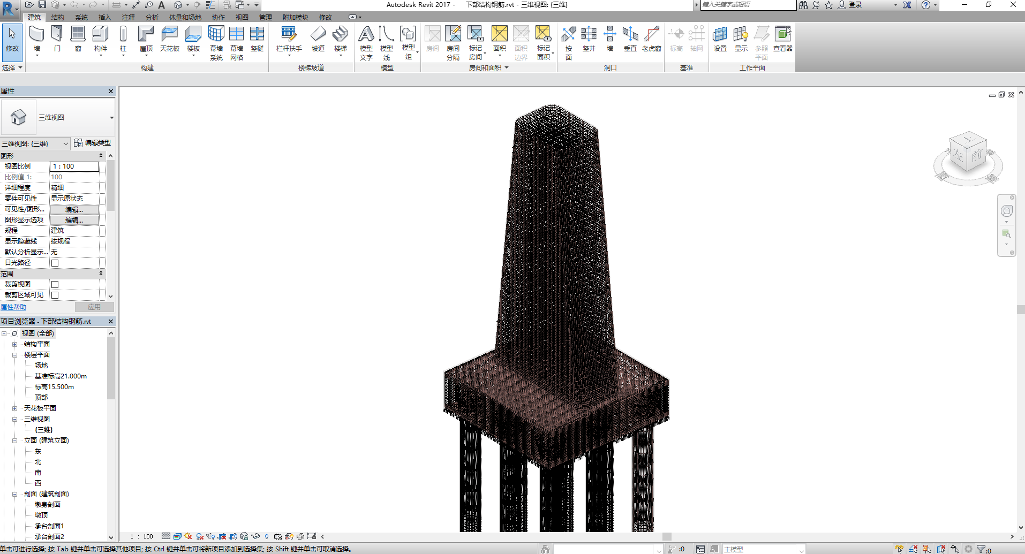Viewport: 1025px width, 554px height.
Task: Switch to the 视图 ribbon tab
Action: (x=242, y=17)
